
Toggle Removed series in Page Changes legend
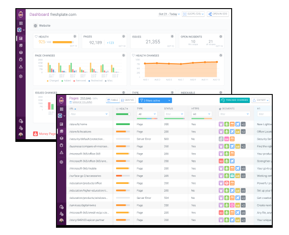[79, 80]
